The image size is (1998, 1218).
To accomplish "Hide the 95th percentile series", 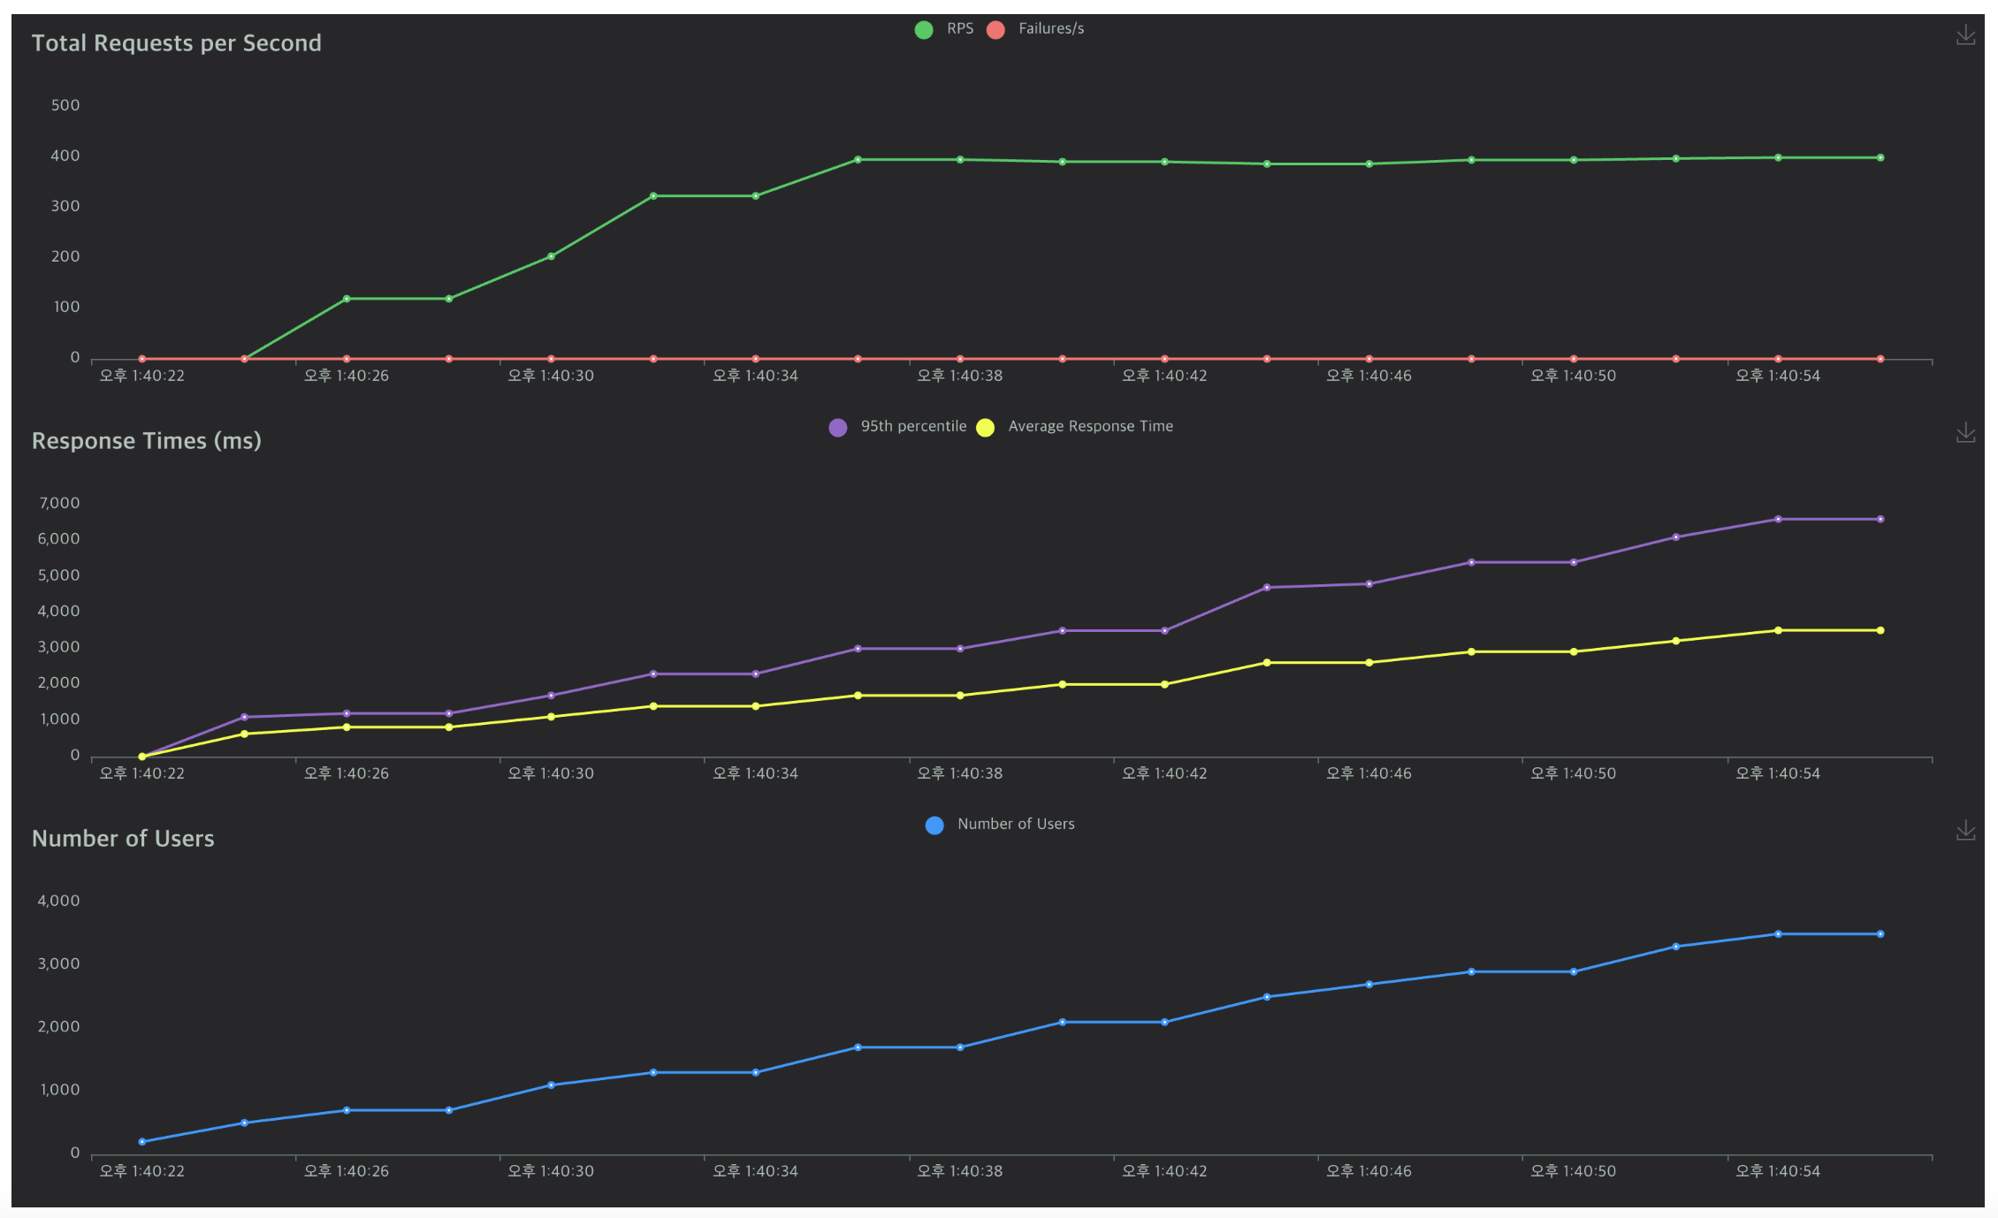I will (912, 427).
